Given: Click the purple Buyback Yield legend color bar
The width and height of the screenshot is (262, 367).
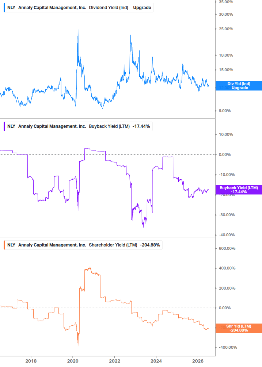Looking at the screenshot, I should [x=4, y=126].
